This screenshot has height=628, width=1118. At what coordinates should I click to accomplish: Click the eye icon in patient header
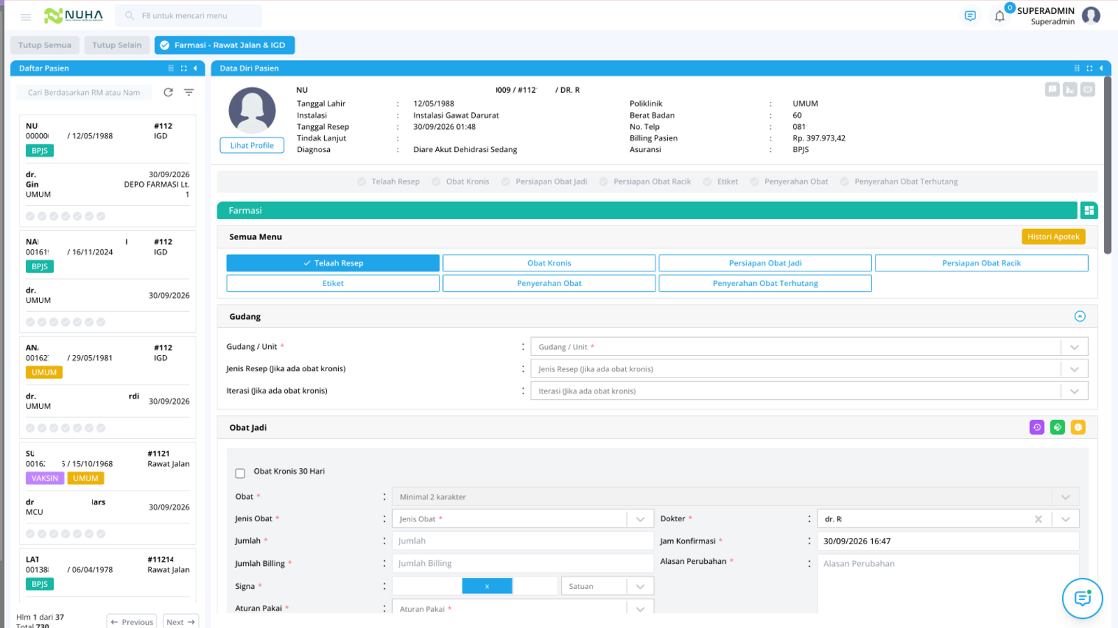pyautogui.click(x=1088, y=89)
